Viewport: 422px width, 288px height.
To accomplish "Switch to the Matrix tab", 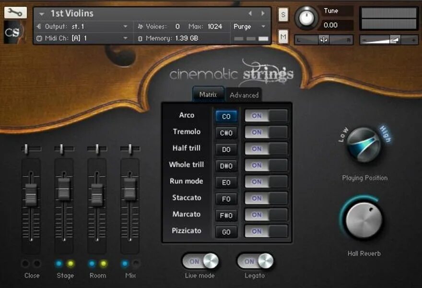I will click(208, 95).
